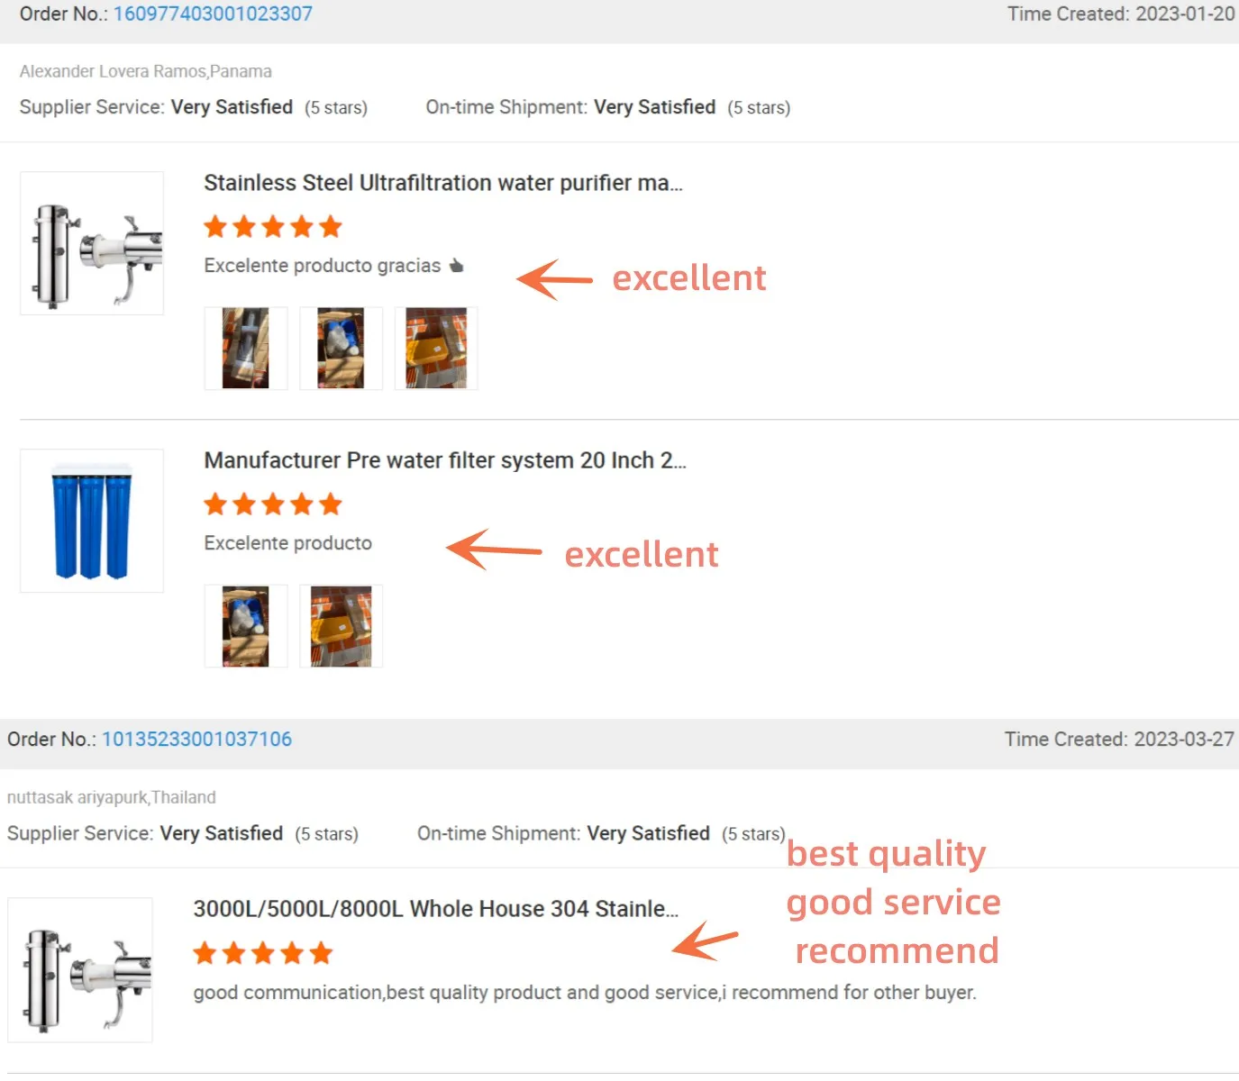Click the star rating under Stainless Steel Ultrafiltration

(272, 227)
